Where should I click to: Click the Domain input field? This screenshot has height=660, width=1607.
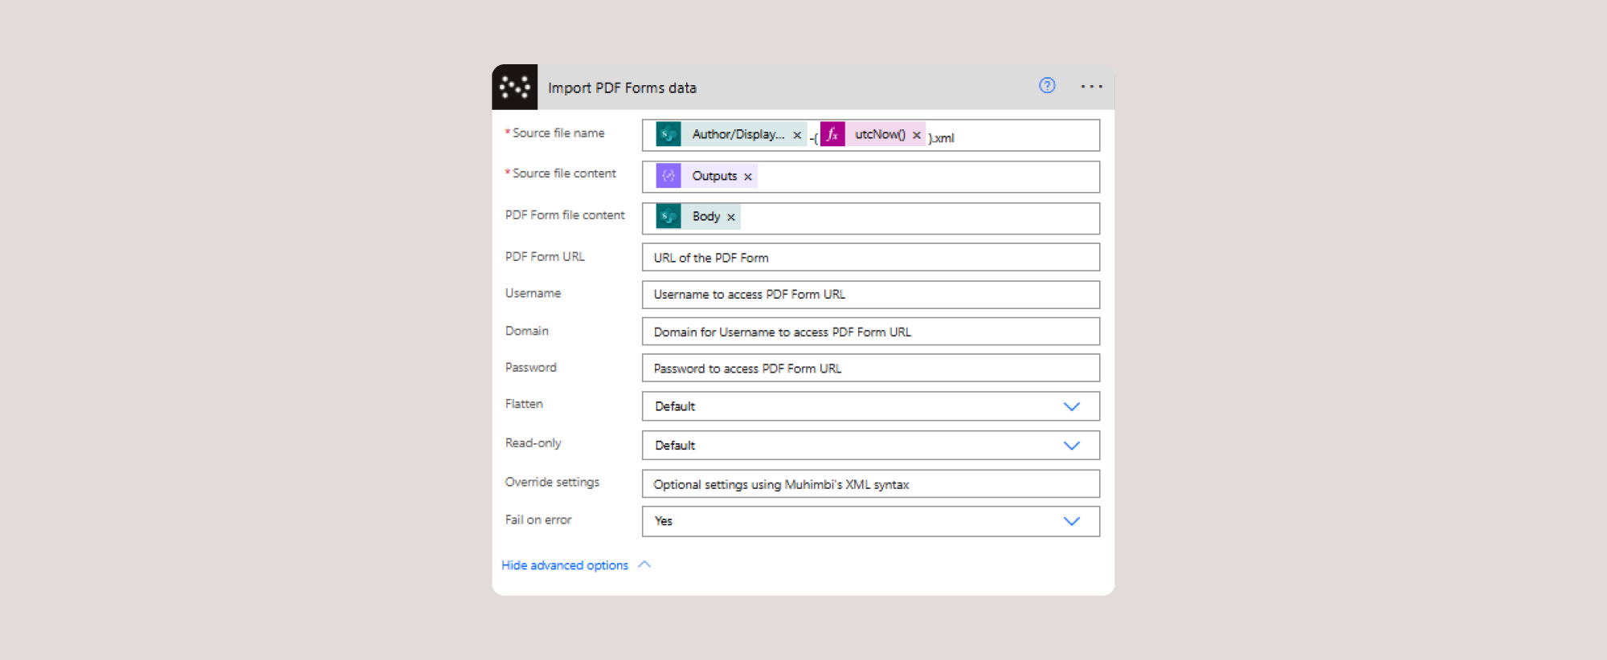[870, 332]
